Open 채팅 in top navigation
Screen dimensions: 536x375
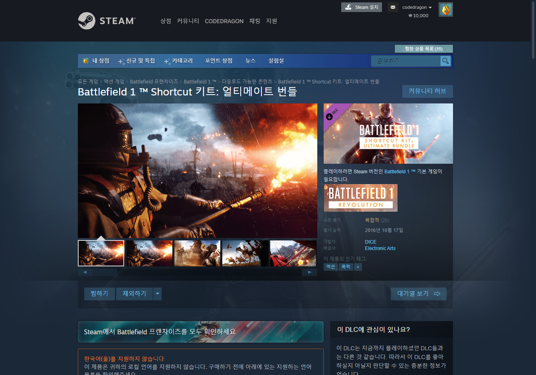[255, 21]
